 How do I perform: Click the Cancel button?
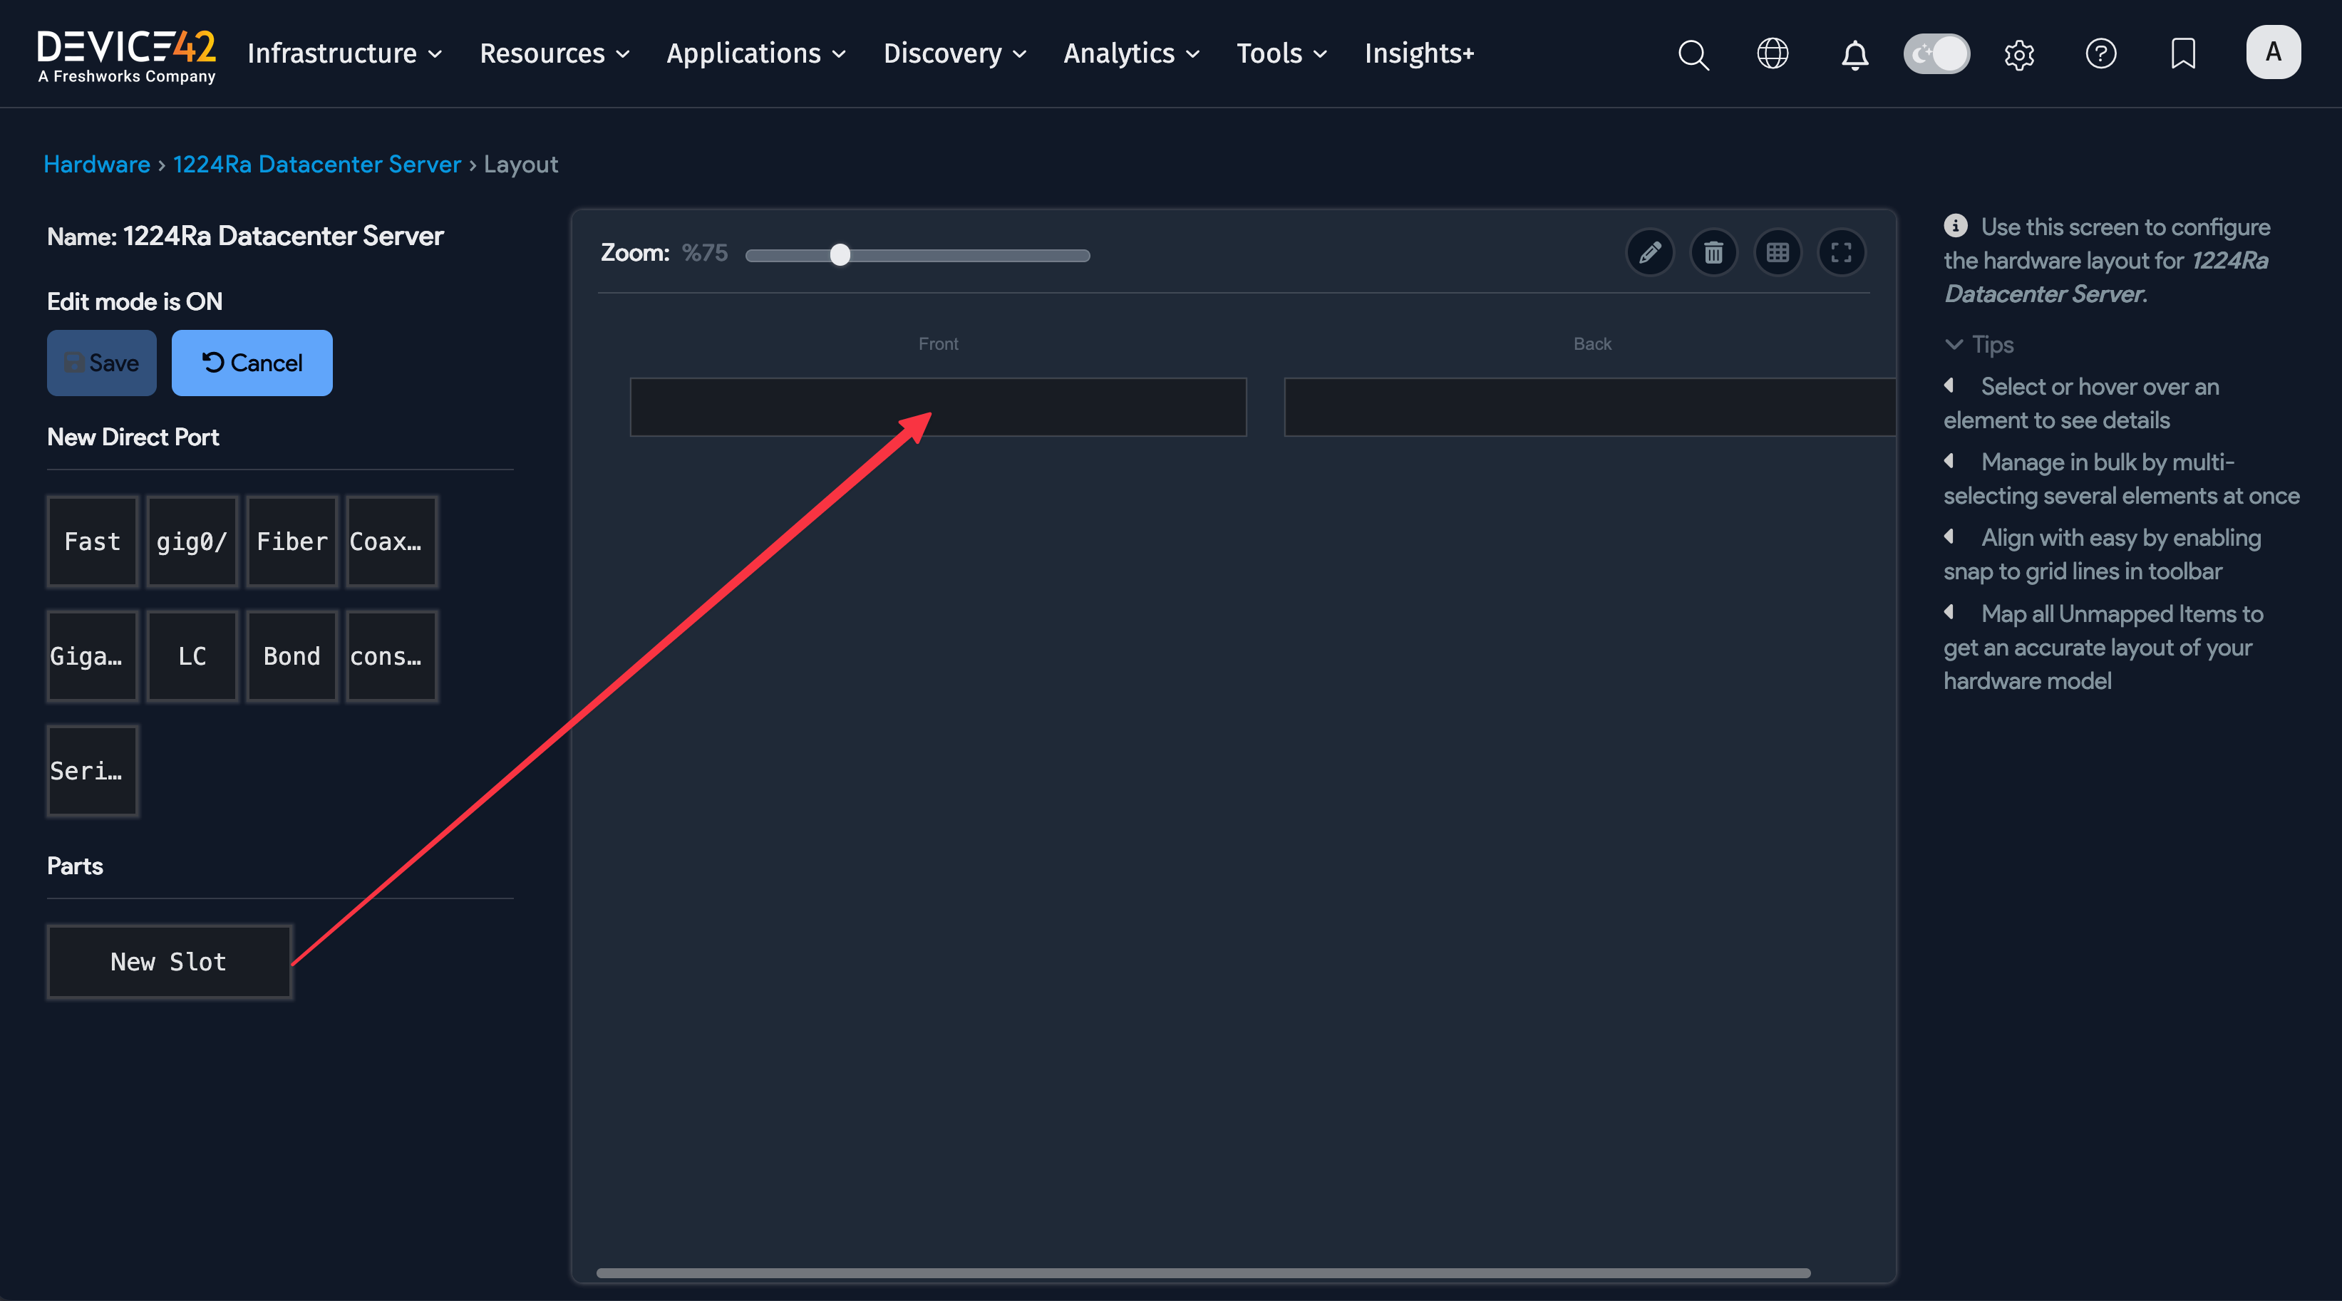252,363
